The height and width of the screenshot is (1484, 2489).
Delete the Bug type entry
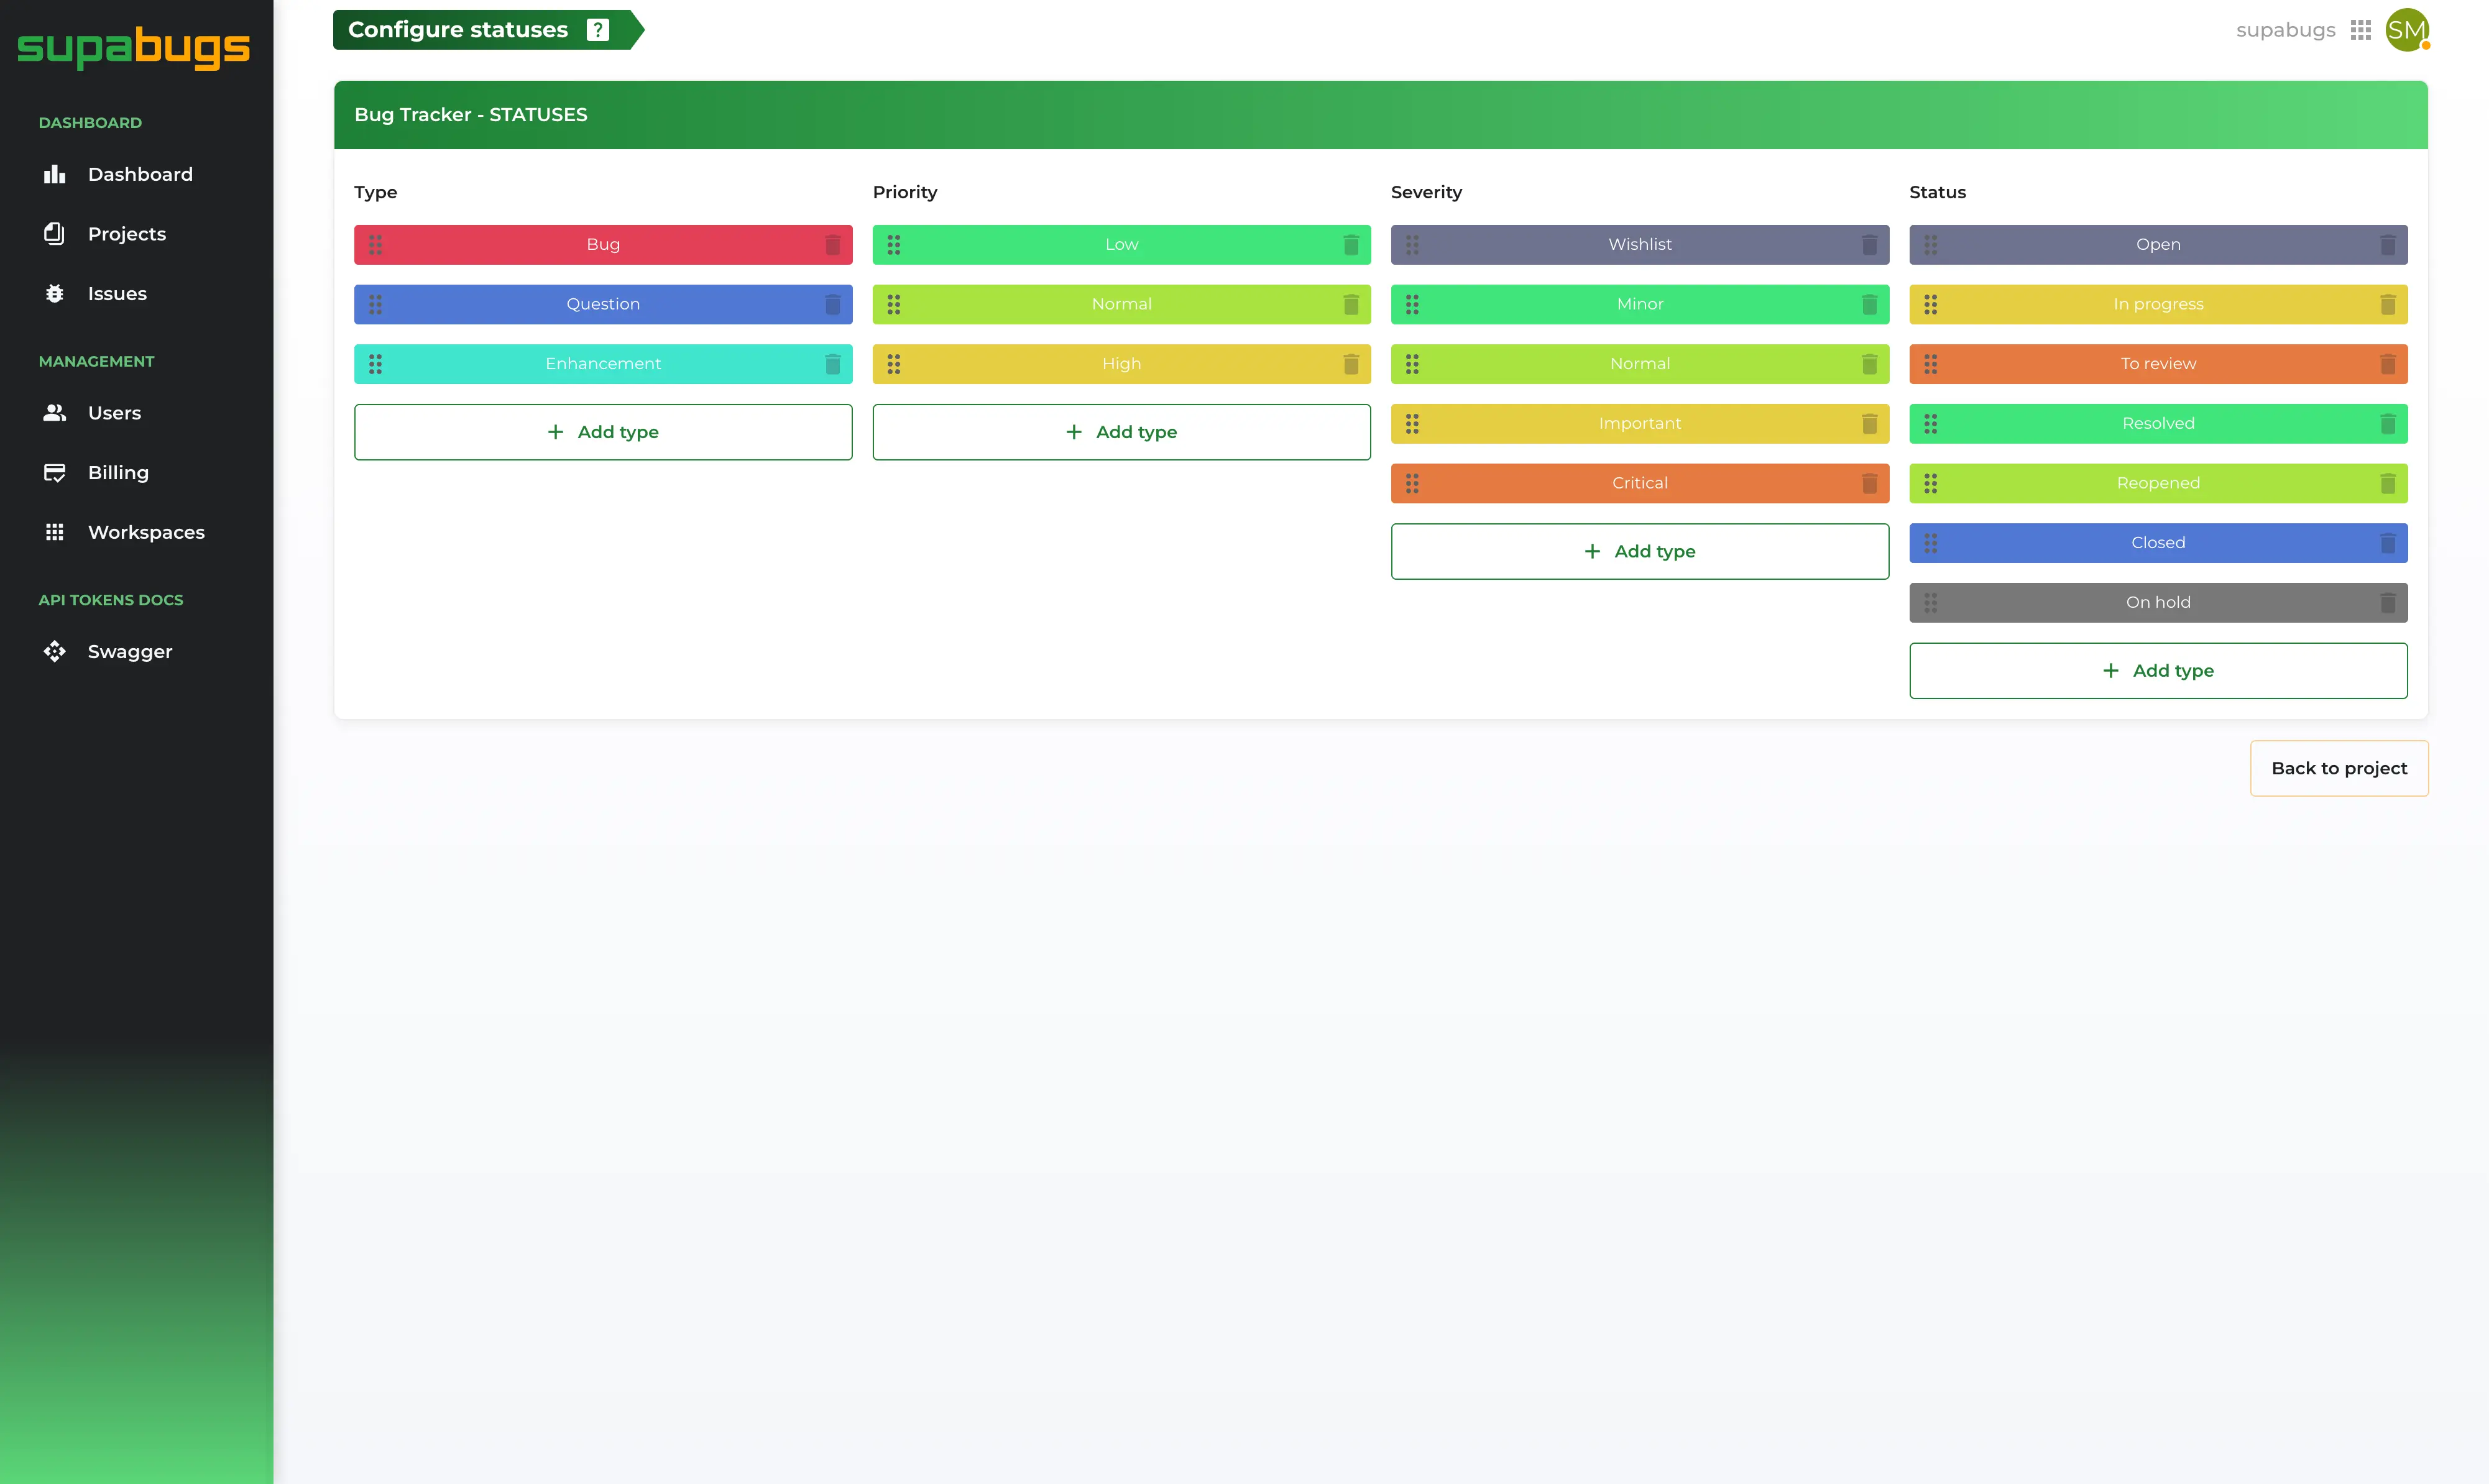pyautogui.click(x=832, y=245)
